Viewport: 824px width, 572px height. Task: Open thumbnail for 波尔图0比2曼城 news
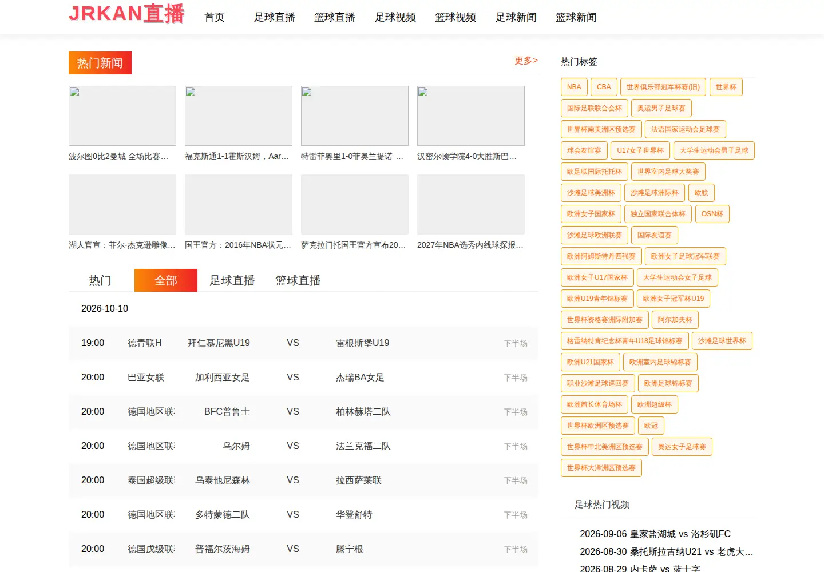pyautogui.click(x=122, y=116)
